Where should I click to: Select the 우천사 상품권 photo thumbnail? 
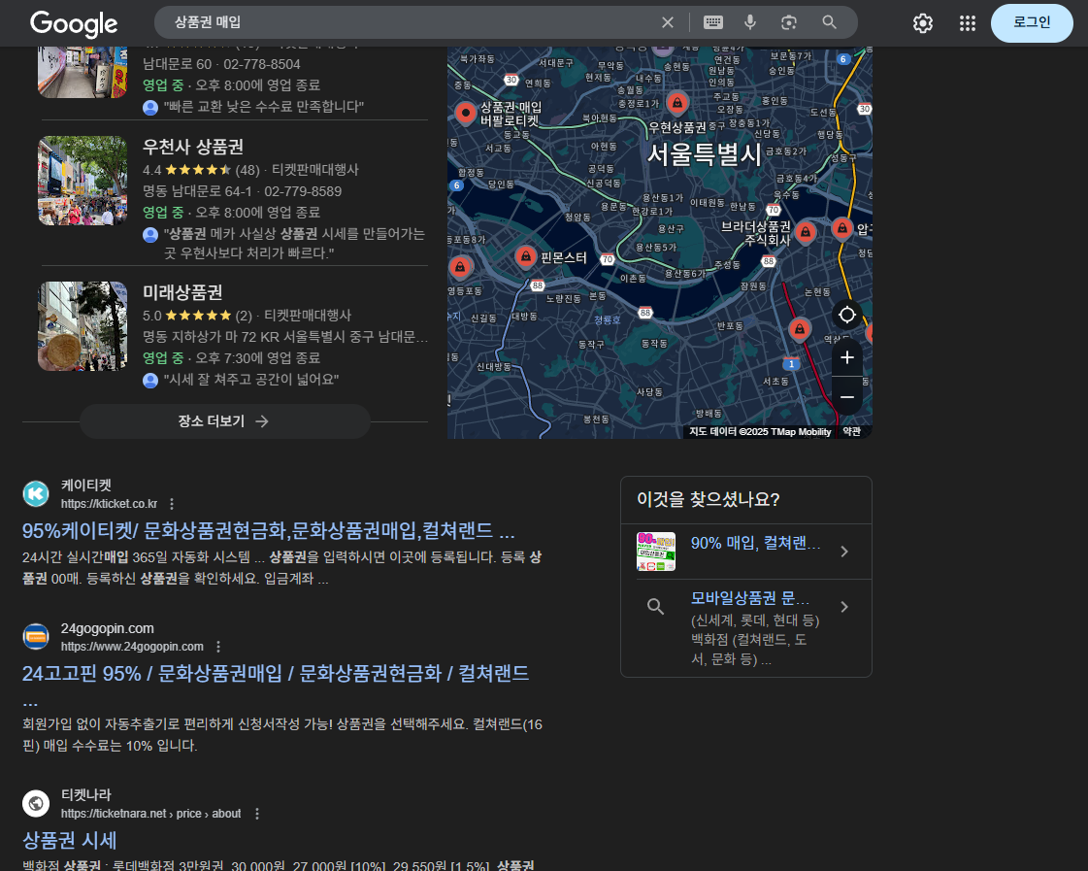82,181
